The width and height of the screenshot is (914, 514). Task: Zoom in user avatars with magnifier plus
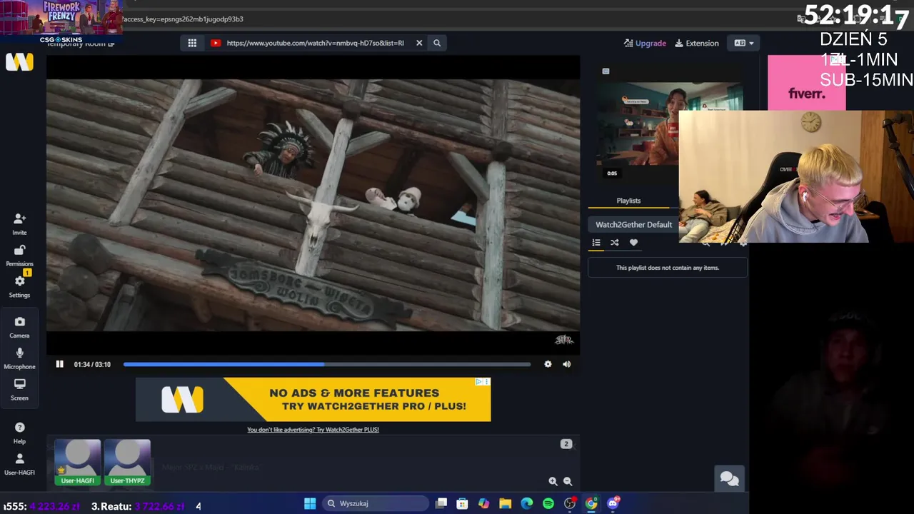pos(553,481)
